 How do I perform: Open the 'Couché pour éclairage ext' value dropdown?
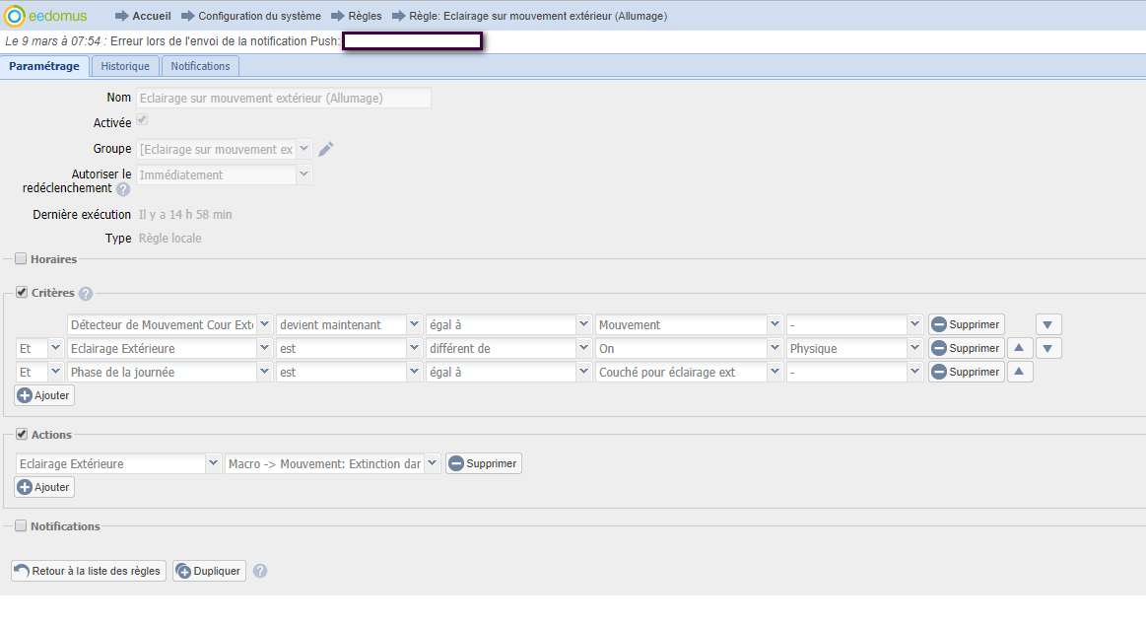(775, 372)
